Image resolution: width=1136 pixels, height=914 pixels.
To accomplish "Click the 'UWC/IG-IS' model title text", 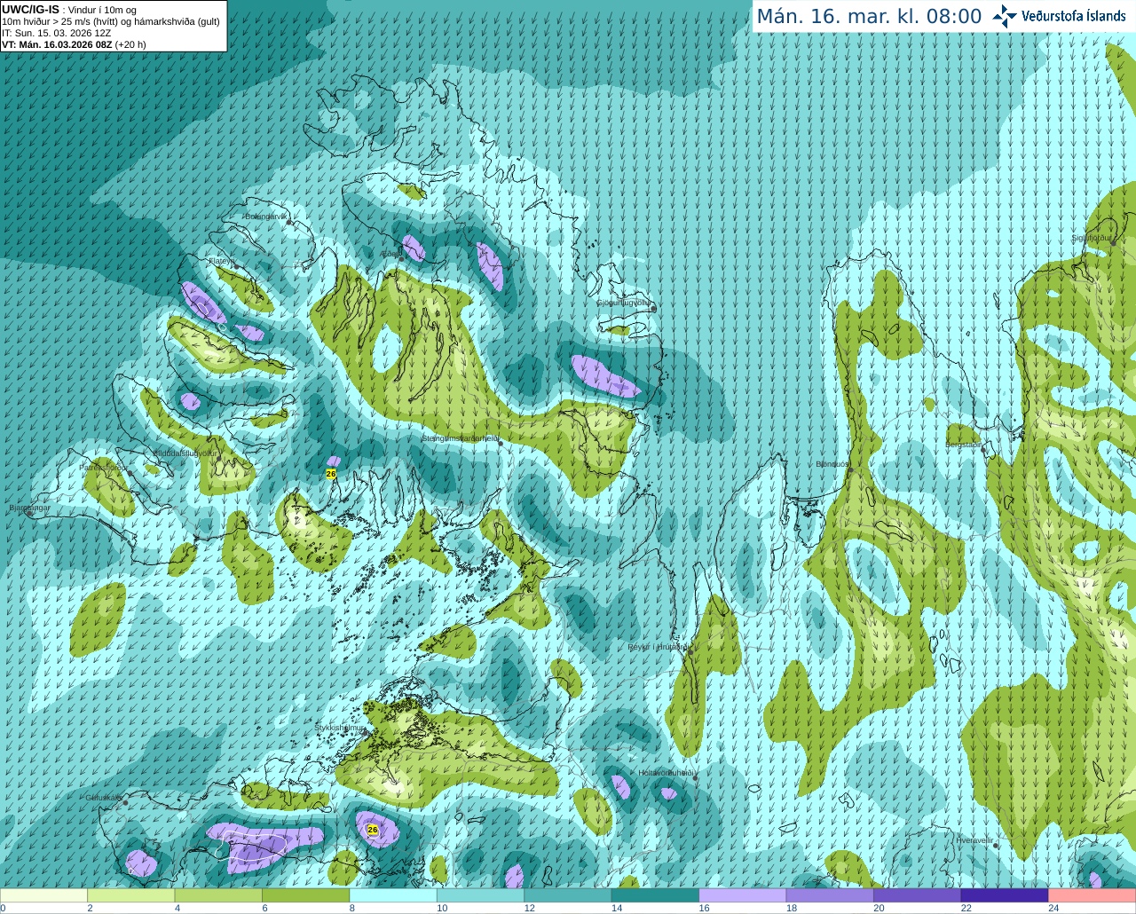I will click(30, 9).
